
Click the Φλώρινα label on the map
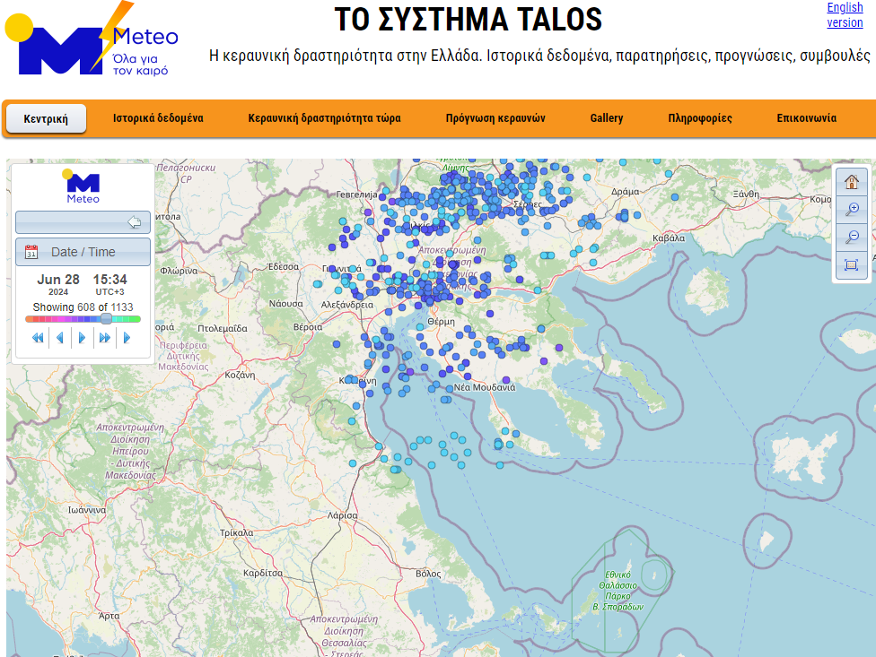pos(179,271)
